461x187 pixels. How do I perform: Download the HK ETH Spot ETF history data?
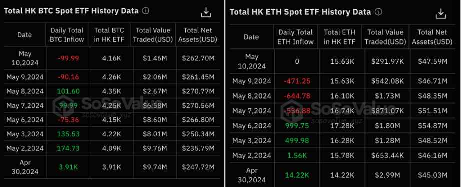(x=440, y=13)
